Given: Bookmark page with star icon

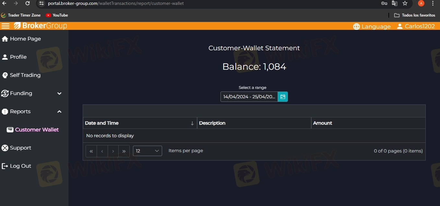Looking at the screenshot, I should [405, 4].
